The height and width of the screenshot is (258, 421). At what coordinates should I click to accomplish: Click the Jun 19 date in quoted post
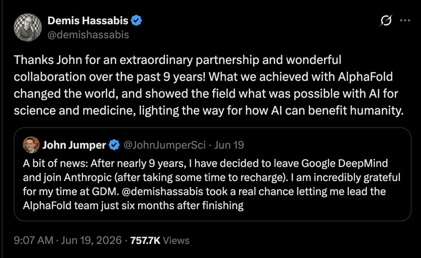click(229, 145)
